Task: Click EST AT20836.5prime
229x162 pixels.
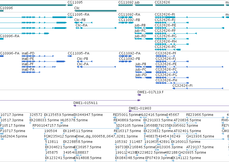Action: (187, 120)
